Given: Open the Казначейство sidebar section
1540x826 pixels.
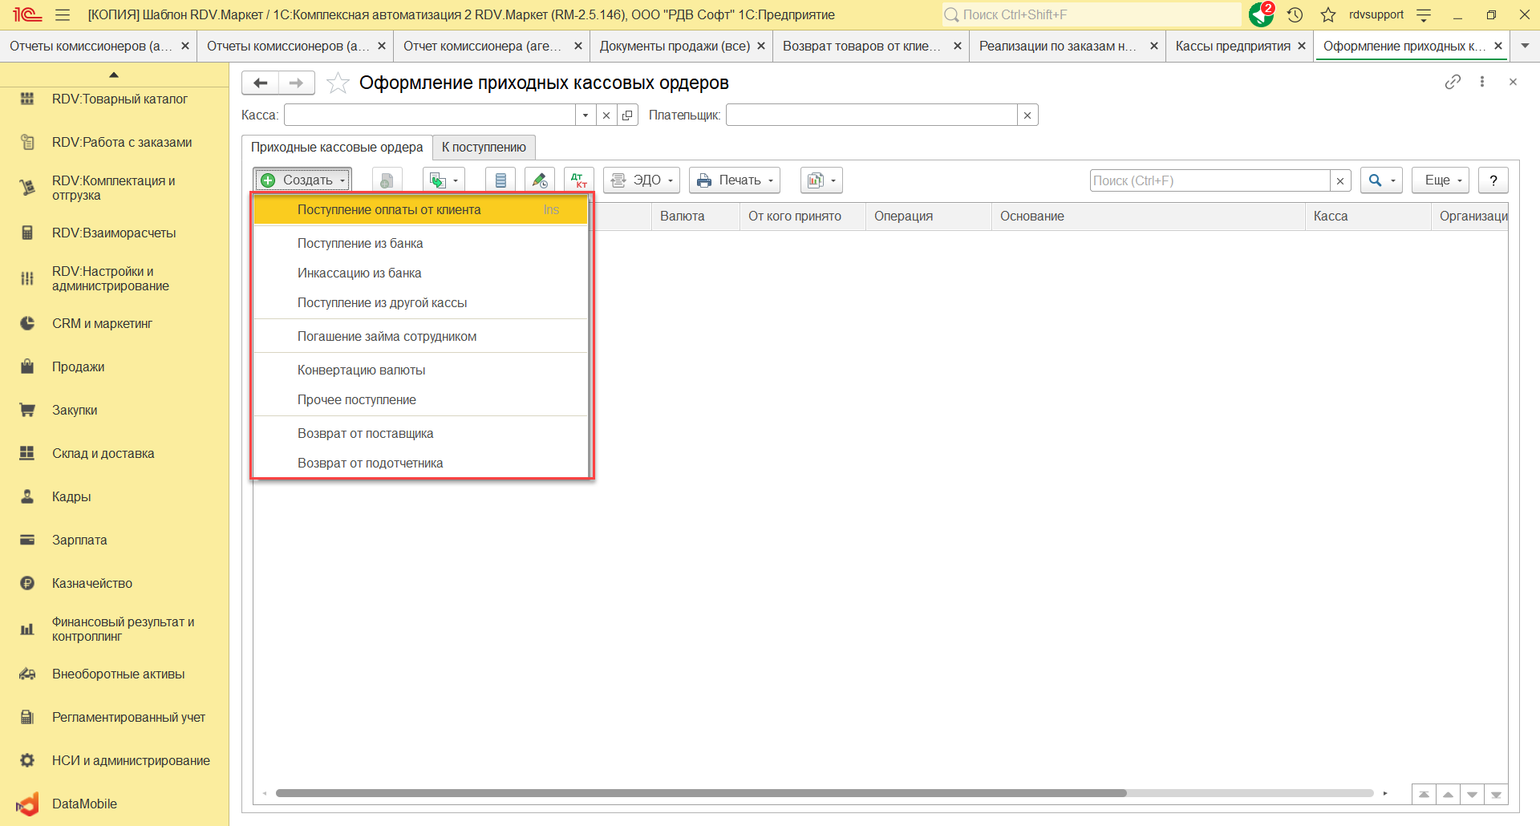Looking at the screenshot, I should [92, 583].
